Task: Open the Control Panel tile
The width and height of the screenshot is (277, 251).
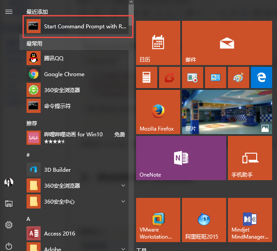Action: pyautogui.click(x=216, y=77)
